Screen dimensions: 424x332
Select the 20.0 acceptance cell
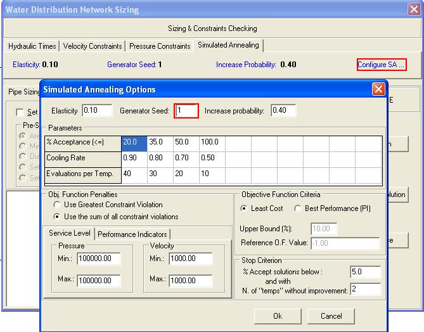134,144
